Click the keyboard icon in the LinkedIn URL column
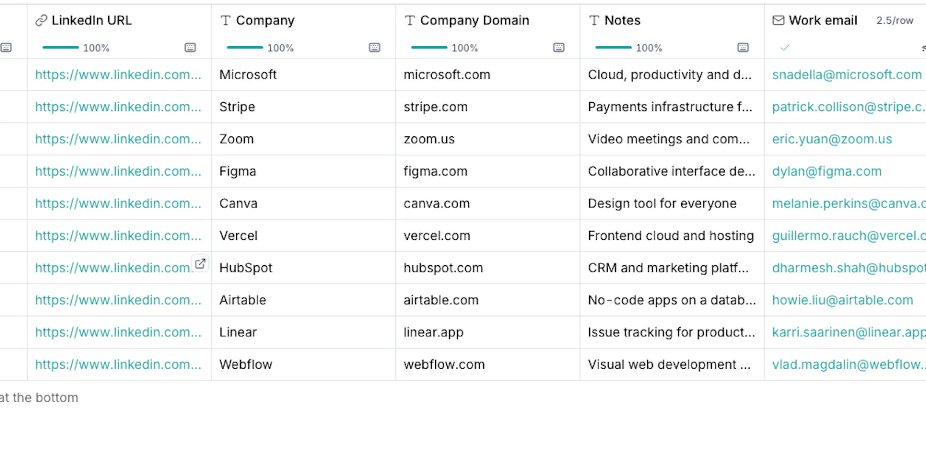The height and width of the screenshot is (460, 926). tap(190, 47)
